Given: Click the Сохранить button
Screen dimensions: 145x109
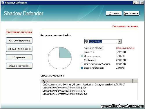Looking at the screenshot, I should pyautogui.click(x=19, y=57).
